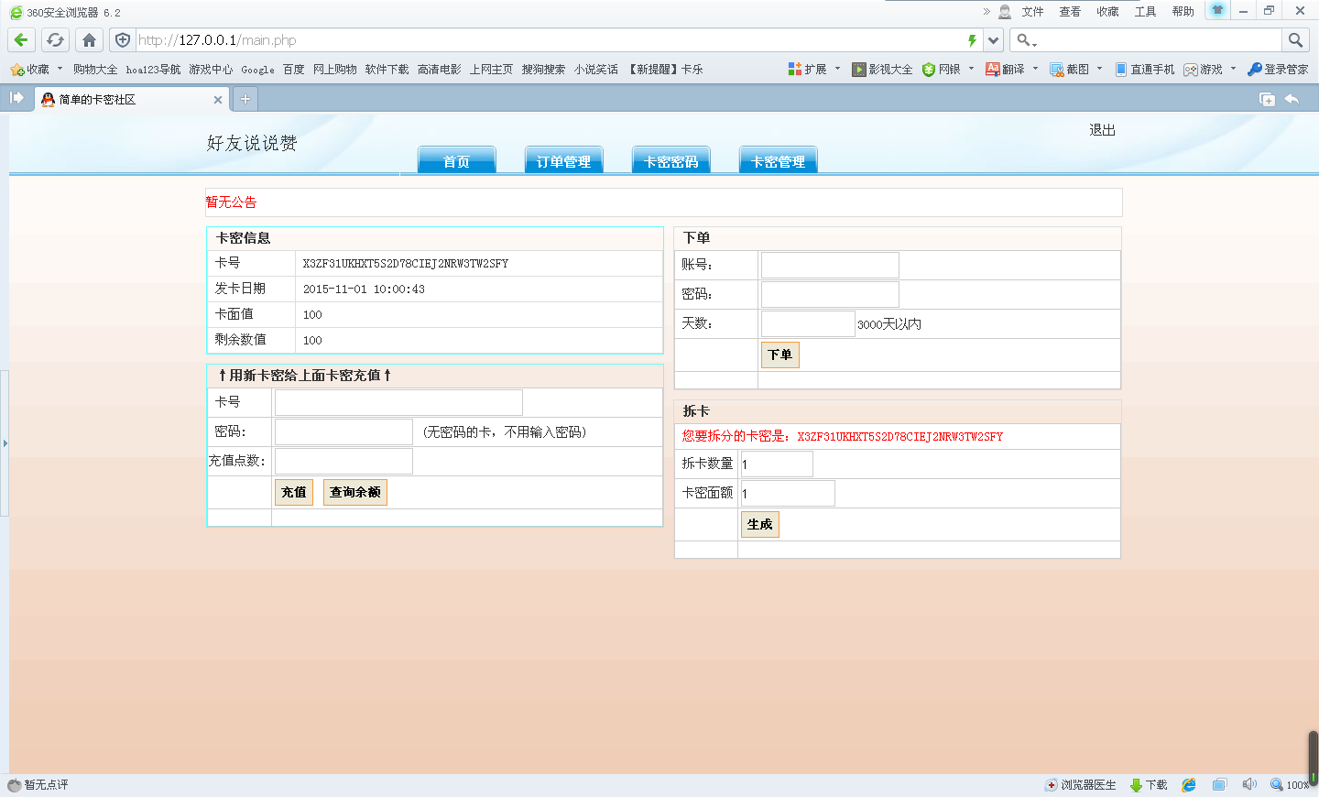The height and width of the screenshot is (797, 1319).
Task: Switch to 卡密管理 navigation tab
Action: pyautogui.click(x=778, y=160)
